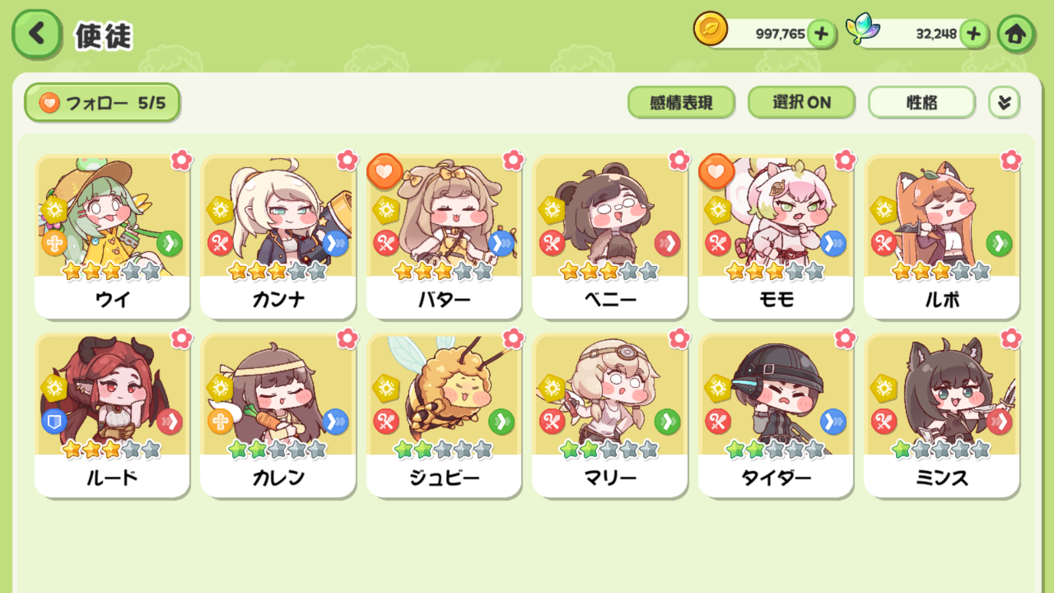Image resolution: width=1054 pixels, height=593 pixels.
Task: Select the カンナ character name label
Action: (x=278, y=300)
